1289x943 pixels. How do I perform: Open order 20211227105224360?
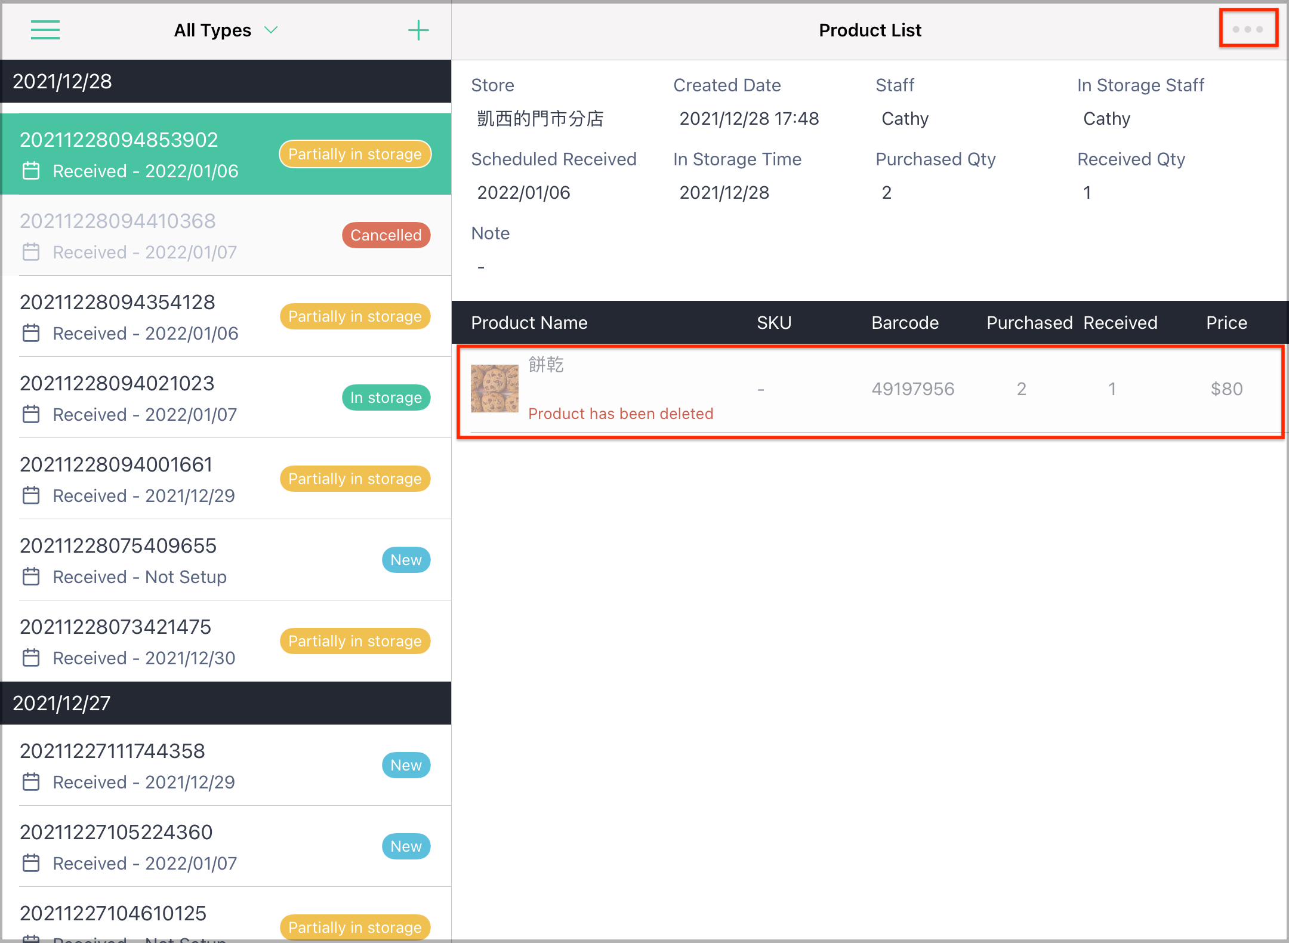pyautogui.click(x=226, y=846)
